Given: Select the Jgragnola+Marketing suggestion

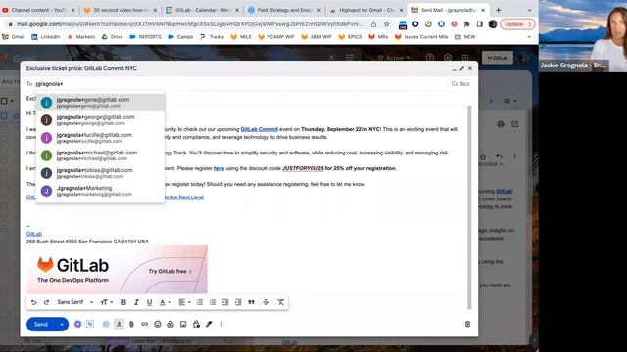Looking at the screenshot, I should tap(100, 191).
